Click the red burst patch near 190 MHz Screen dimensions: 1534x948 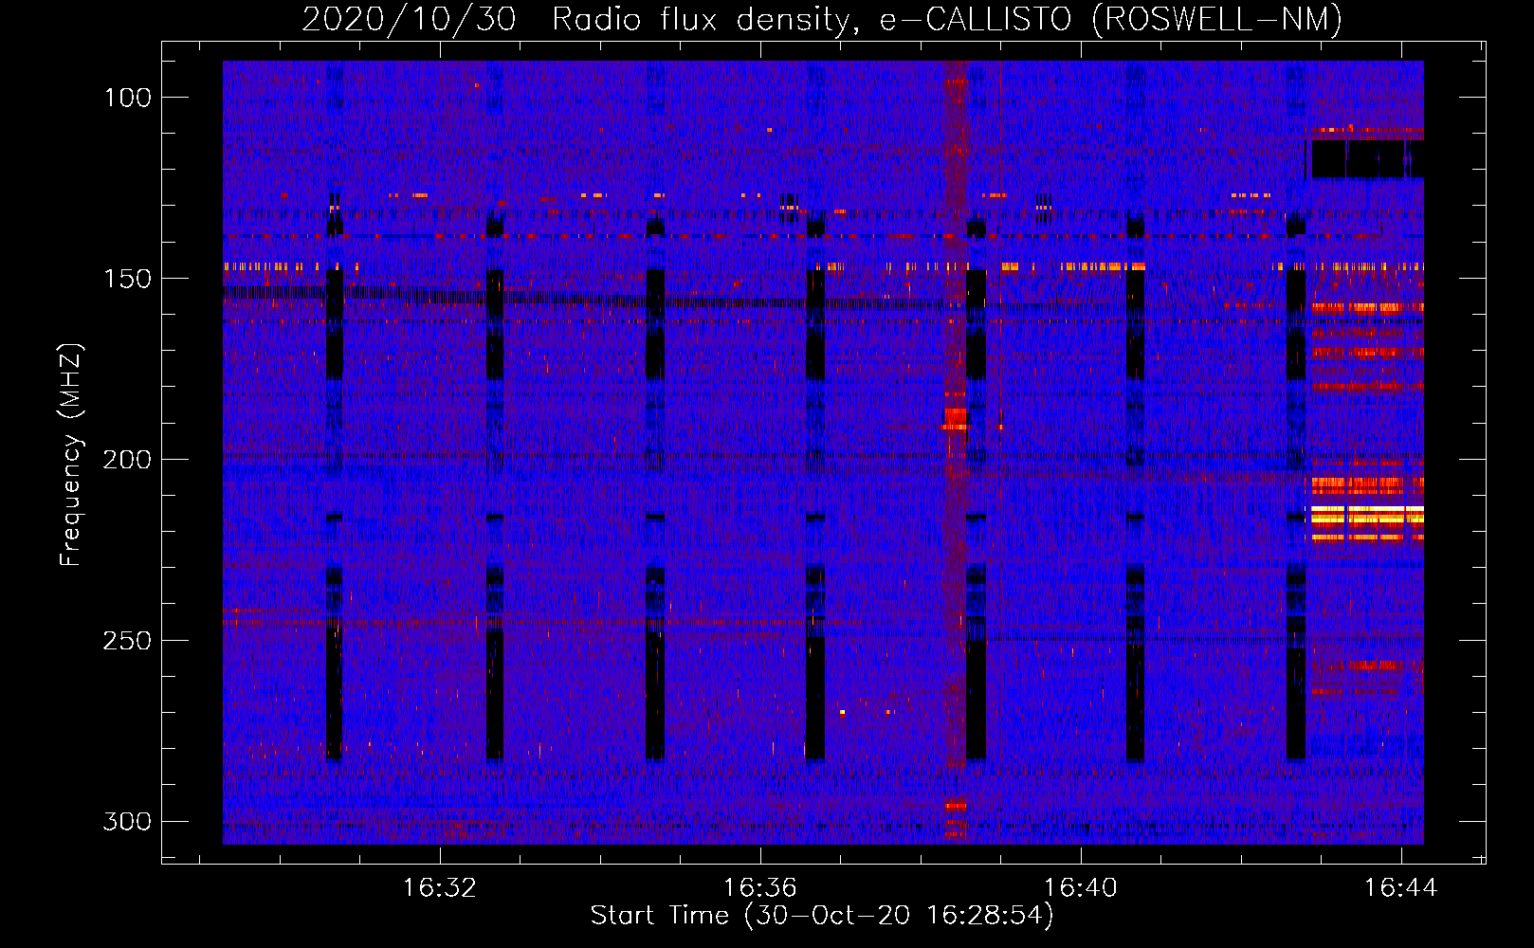(x=956, y=418)
